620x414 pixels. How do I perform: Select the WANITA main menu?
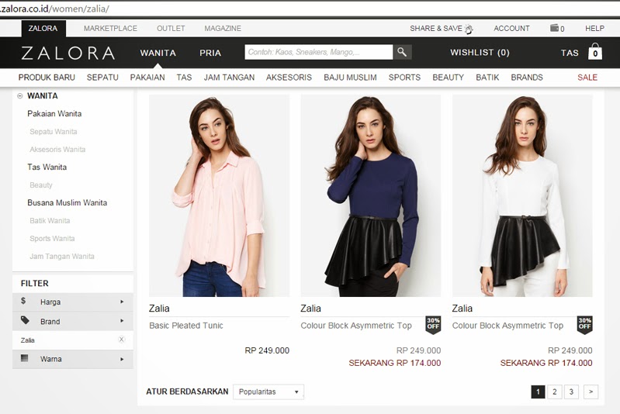158,53
